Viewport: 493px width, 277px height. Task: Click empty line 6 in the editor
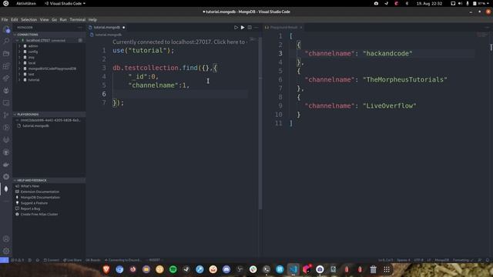180,94
